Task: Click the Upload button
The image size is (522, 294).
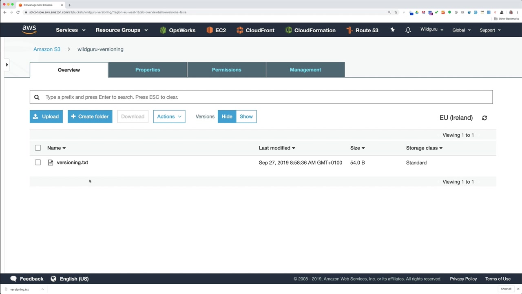Action: coord(46,116)
